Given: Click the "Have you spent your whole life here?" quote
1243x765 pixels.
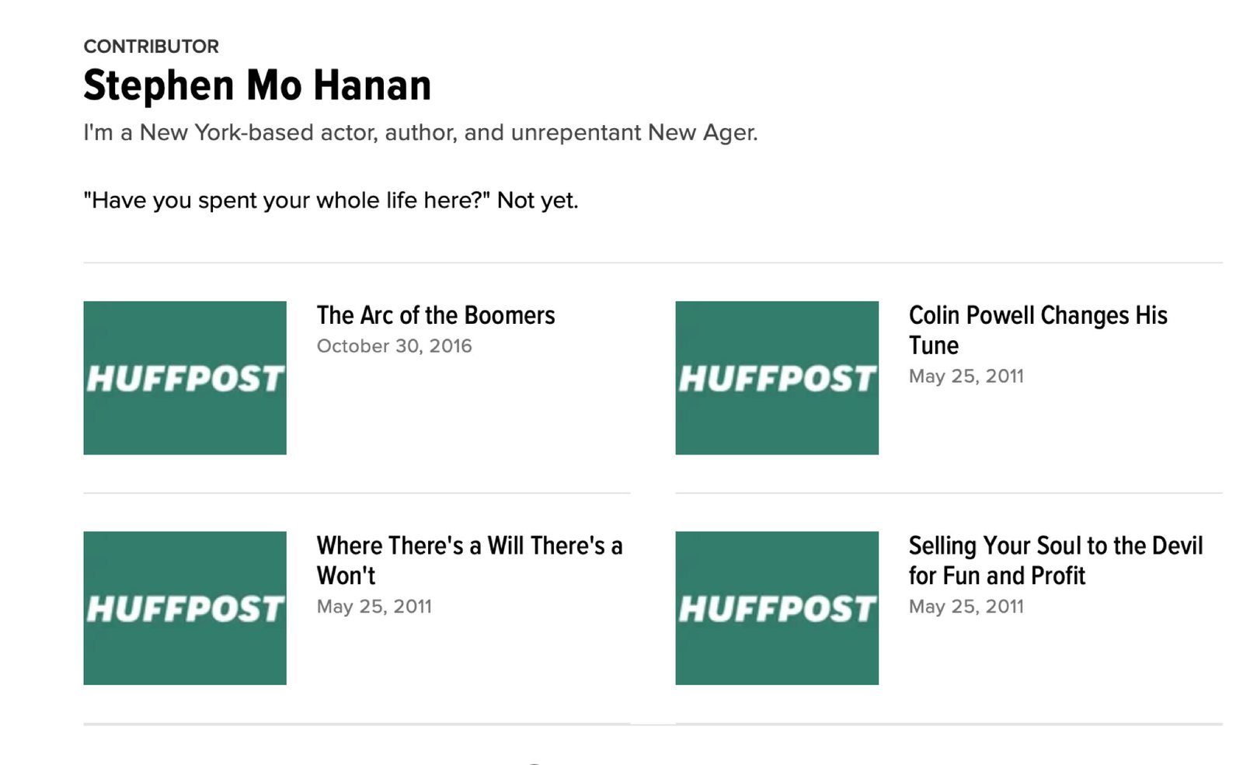Looking at the screenshot, I should (x=331, y=200).
